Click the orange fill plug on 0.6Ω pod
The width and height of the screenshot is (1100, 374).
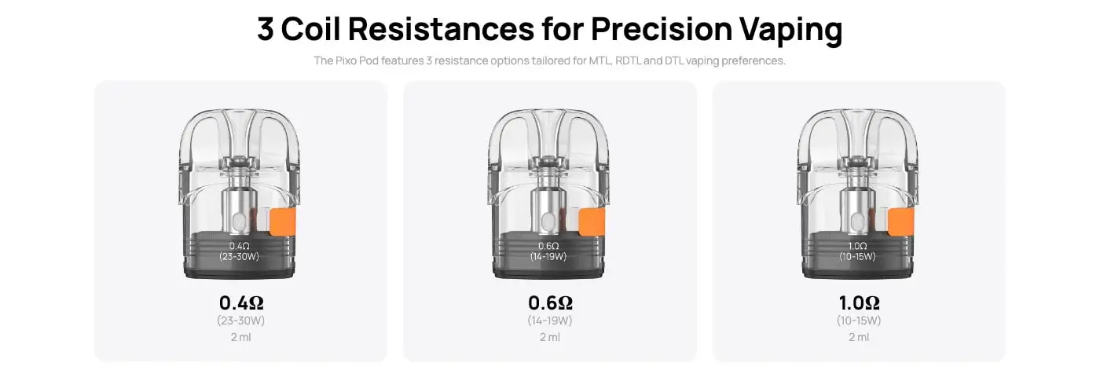(x=592, y=222)
